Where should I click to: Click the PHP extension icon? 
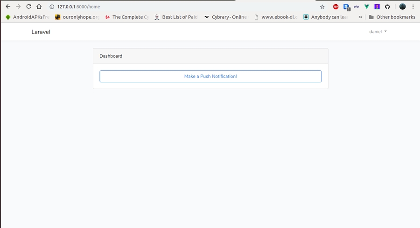(x=357, y=7)
